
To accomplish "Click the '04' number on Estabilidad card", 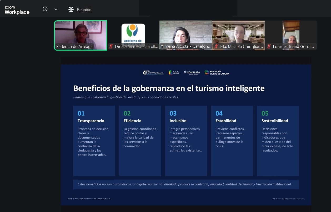I will pos(219,114).
